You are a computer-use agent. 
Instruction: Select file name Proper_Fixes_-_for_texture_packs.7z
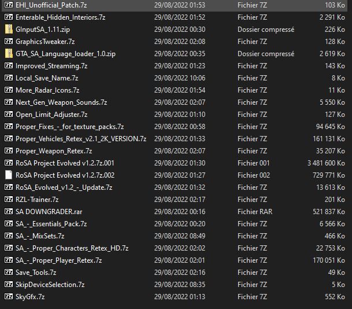(x=69, y=127)
